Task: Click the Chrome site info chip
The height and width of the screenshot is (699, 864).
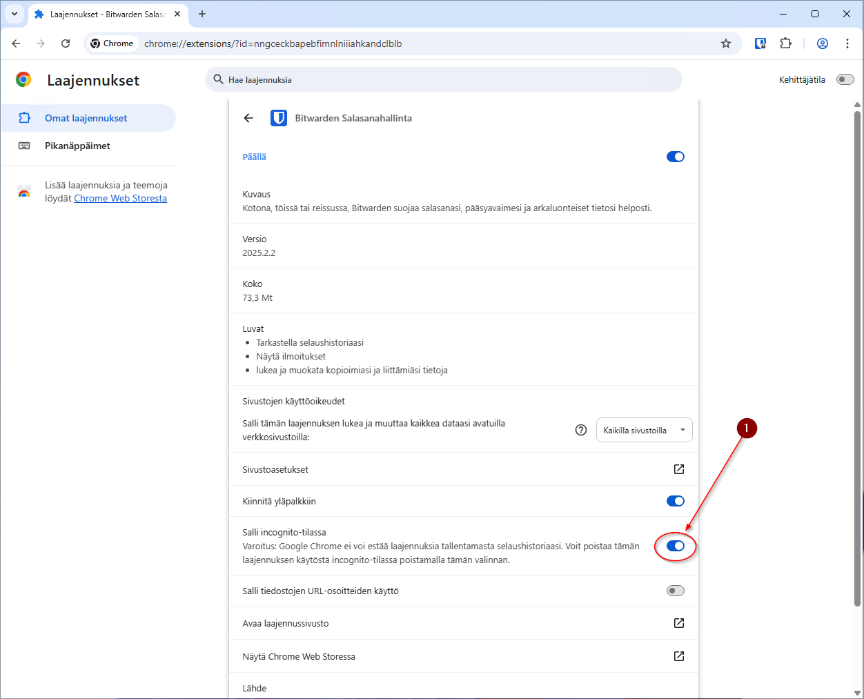Action: [112, 43]
